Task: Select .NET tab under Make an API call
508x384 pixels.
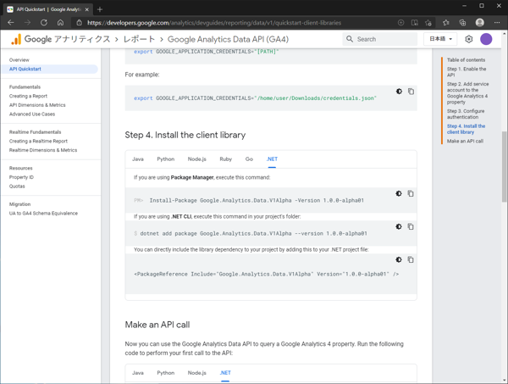Action: (x=225, y=373)
